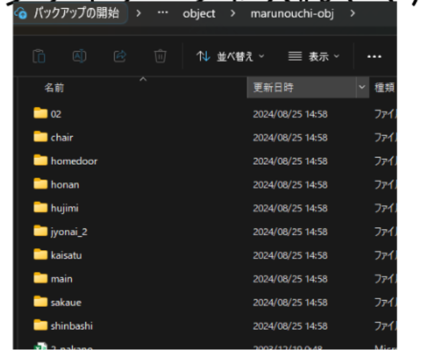
Task: Expand the 更新日時 column filter arrow
Action: tap(362, 87)
